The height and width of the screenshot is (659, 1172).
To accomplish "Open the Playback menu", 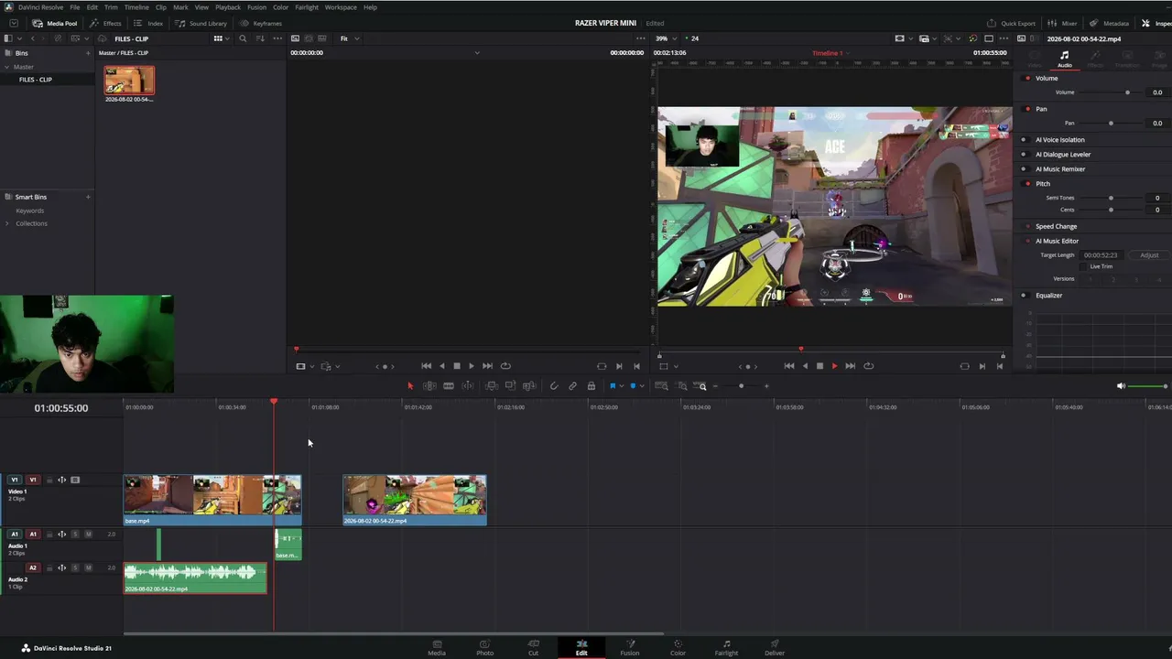I will [x=228, y=7].
